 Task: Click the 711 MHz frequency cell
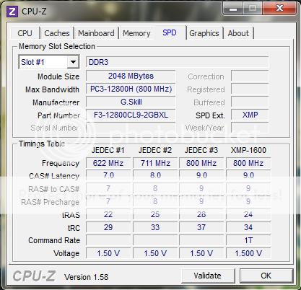(x=155, y=163)
